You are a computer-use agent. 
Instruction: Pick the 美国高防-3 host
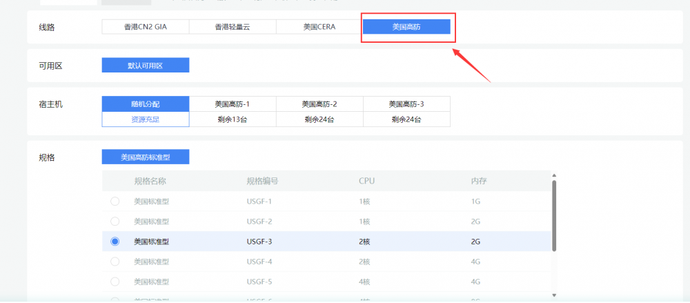click(x=406, y=104)
